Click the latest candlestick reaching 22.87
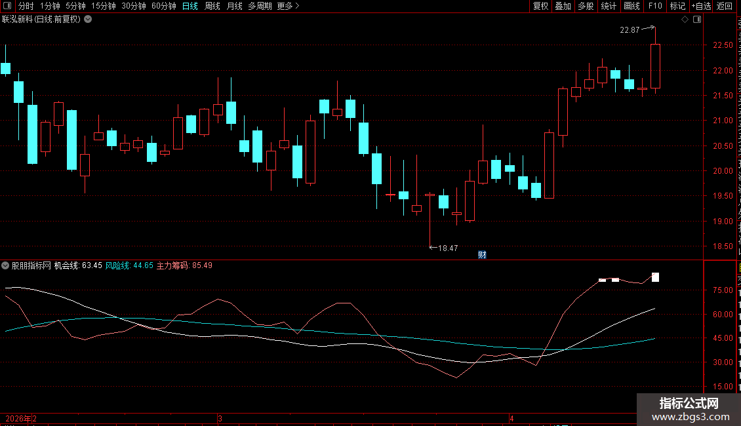 tap(655, 66)
